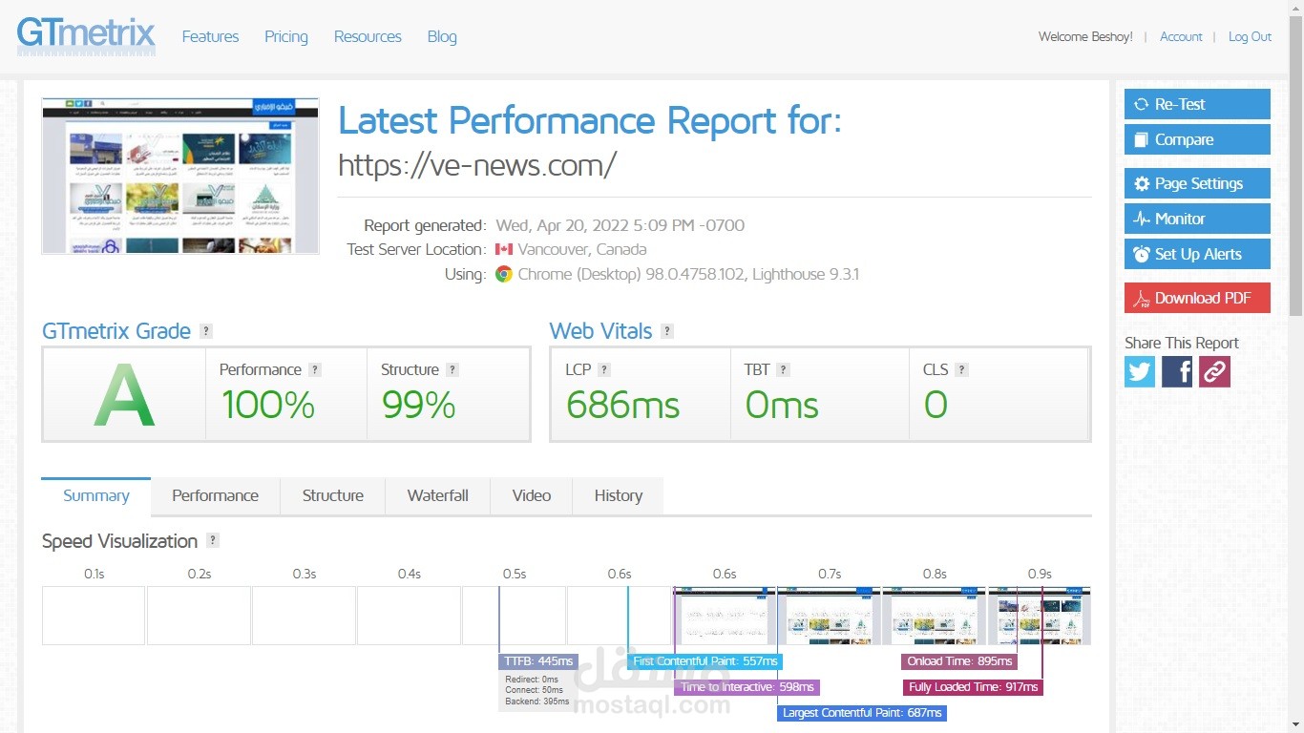This screenshot has height=733, width=1304.
Task: Click the grade letter A
Action: point(124,396)
